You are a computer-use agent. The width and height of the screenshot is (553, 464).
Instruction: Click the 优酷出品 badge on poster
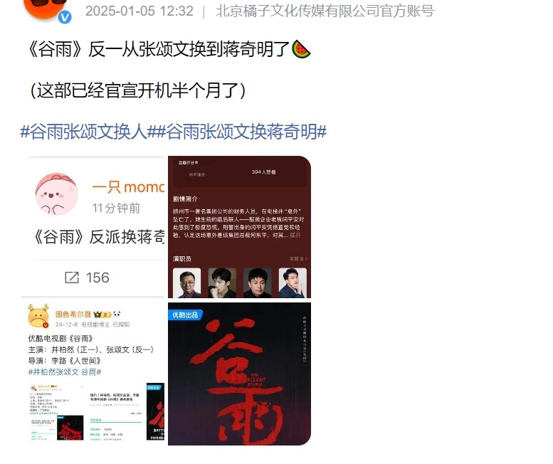point(185,315)
